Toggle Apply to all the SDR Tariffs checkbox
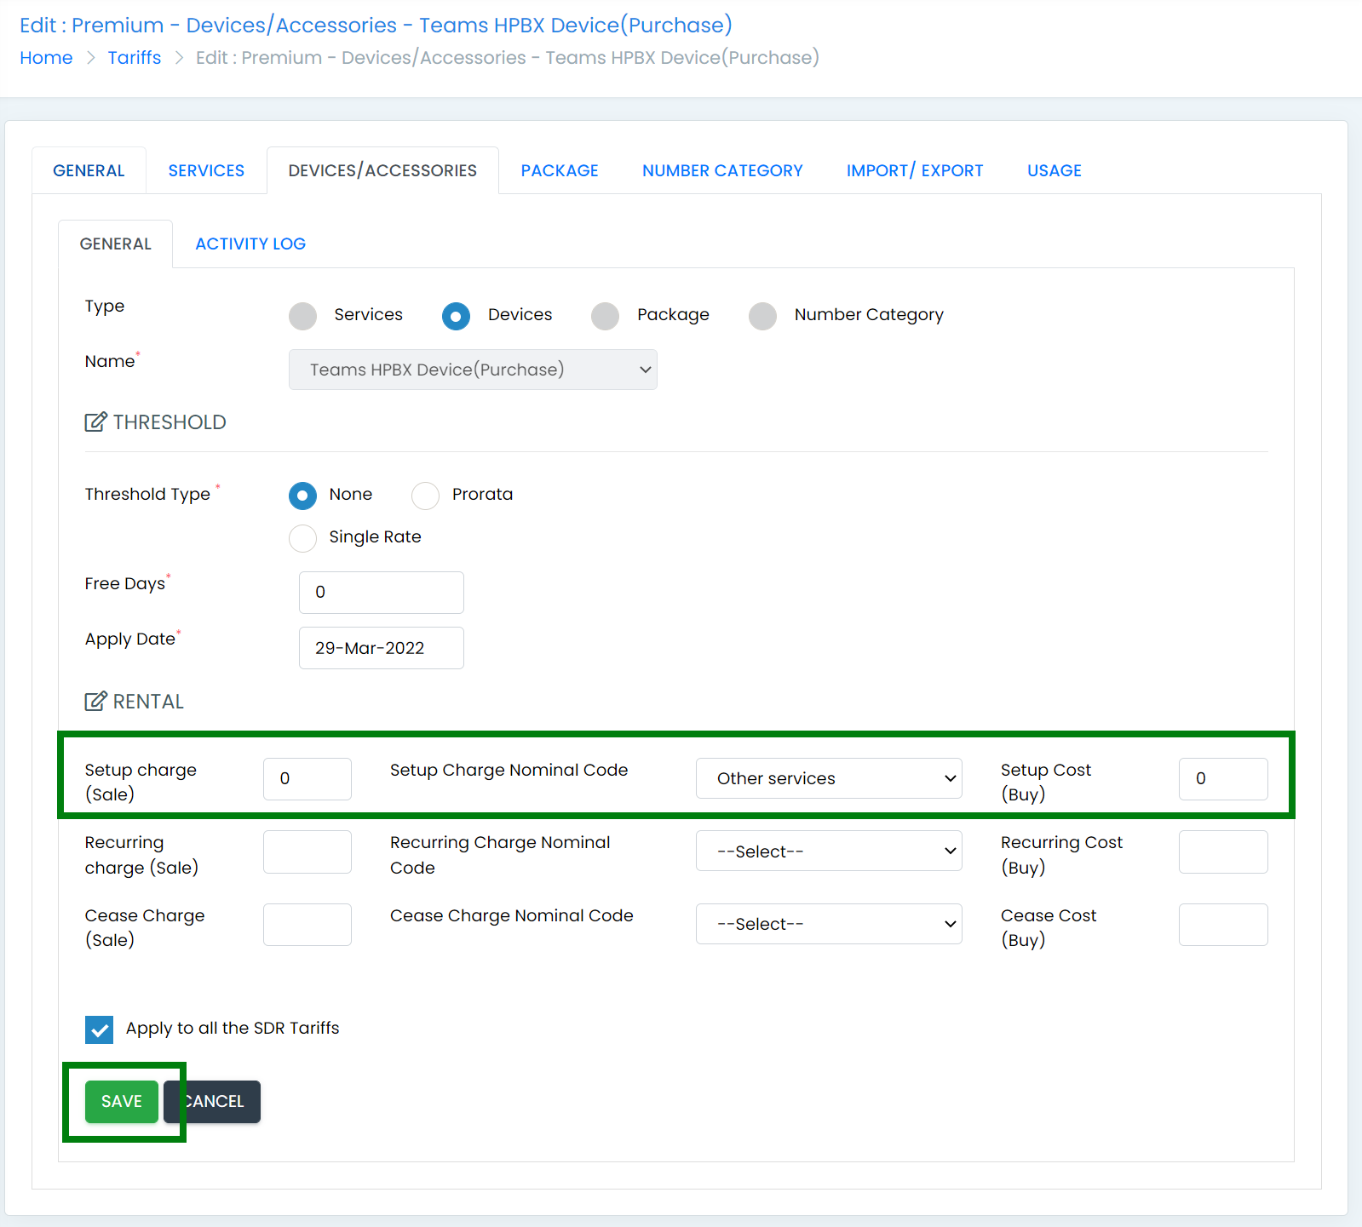Viewport: 1362px width, 1227px height. (x=99, y=1029)
